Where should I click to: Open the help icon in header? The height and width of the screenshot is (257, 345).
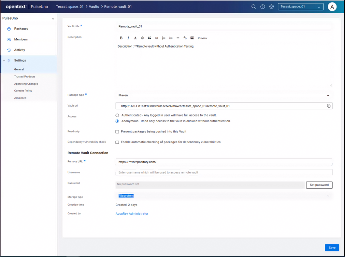pos(263,7)
